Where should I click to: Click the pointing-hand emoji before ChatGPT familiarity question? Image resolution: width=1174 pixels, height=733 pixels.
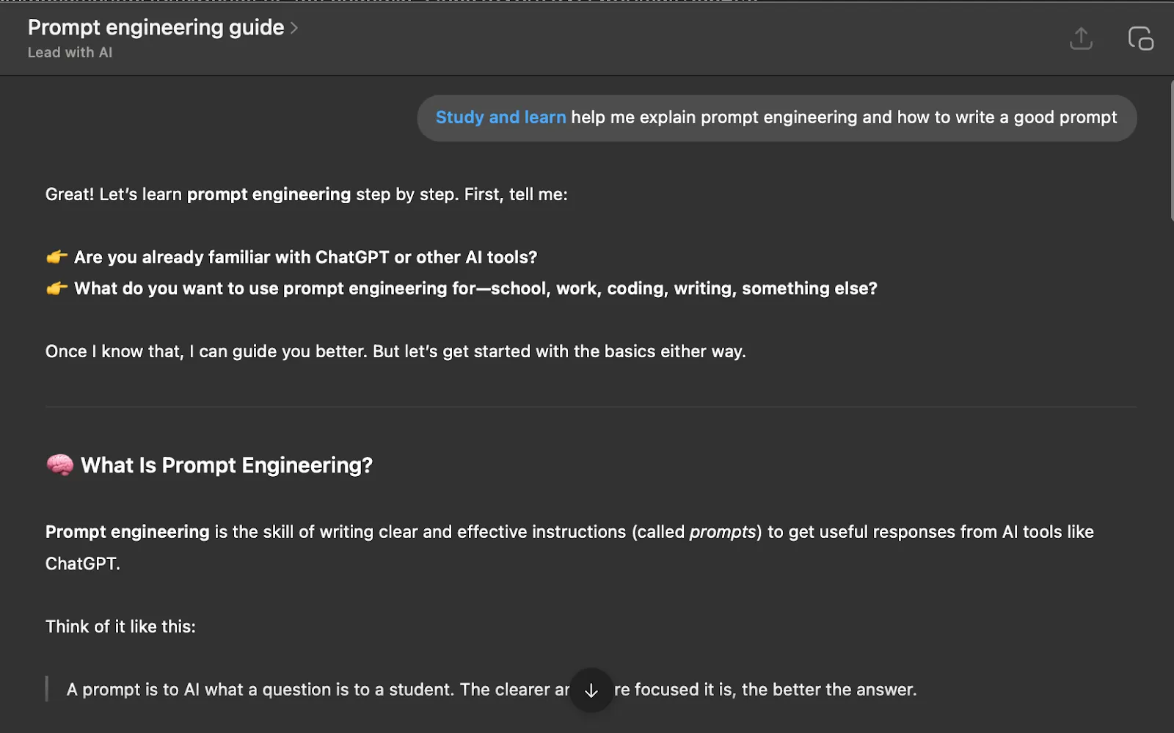point(57,258)
